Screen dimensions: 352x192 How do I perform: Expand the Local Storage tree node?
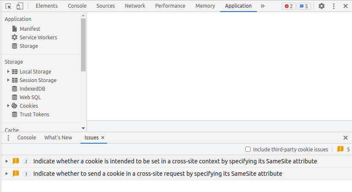click(8, 71)
